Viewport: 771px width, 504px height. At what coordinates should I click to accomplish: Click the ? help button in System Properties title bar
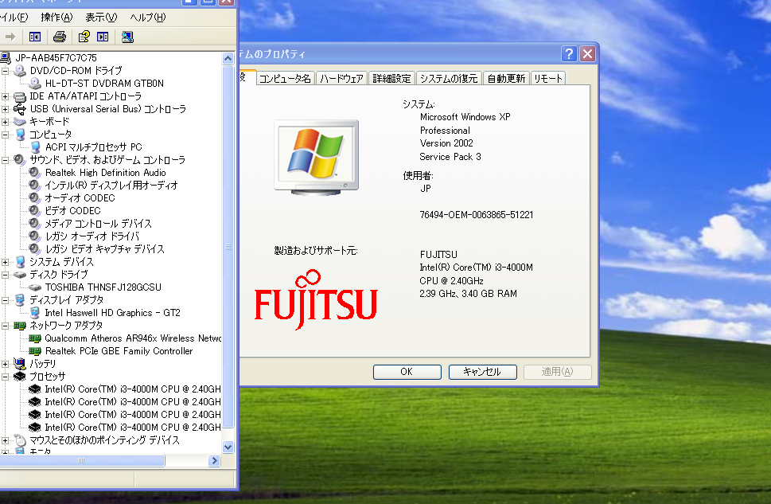(x=569, y=53)
